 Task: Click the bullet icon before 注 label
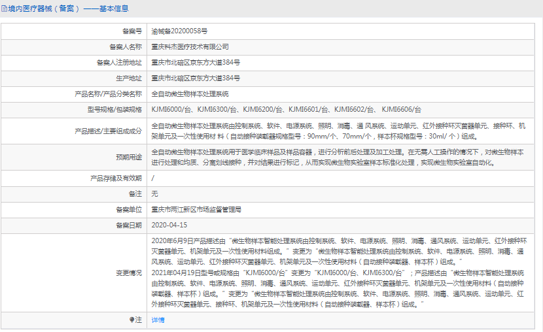(x=131, y=320)
